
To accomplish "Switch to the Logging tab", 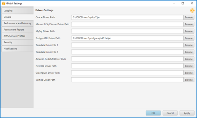I will click(17, 11).
